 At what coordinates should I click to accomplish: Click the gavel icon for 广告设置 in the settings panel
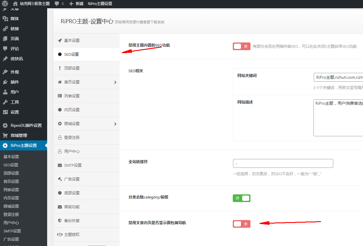pos(60,179)
